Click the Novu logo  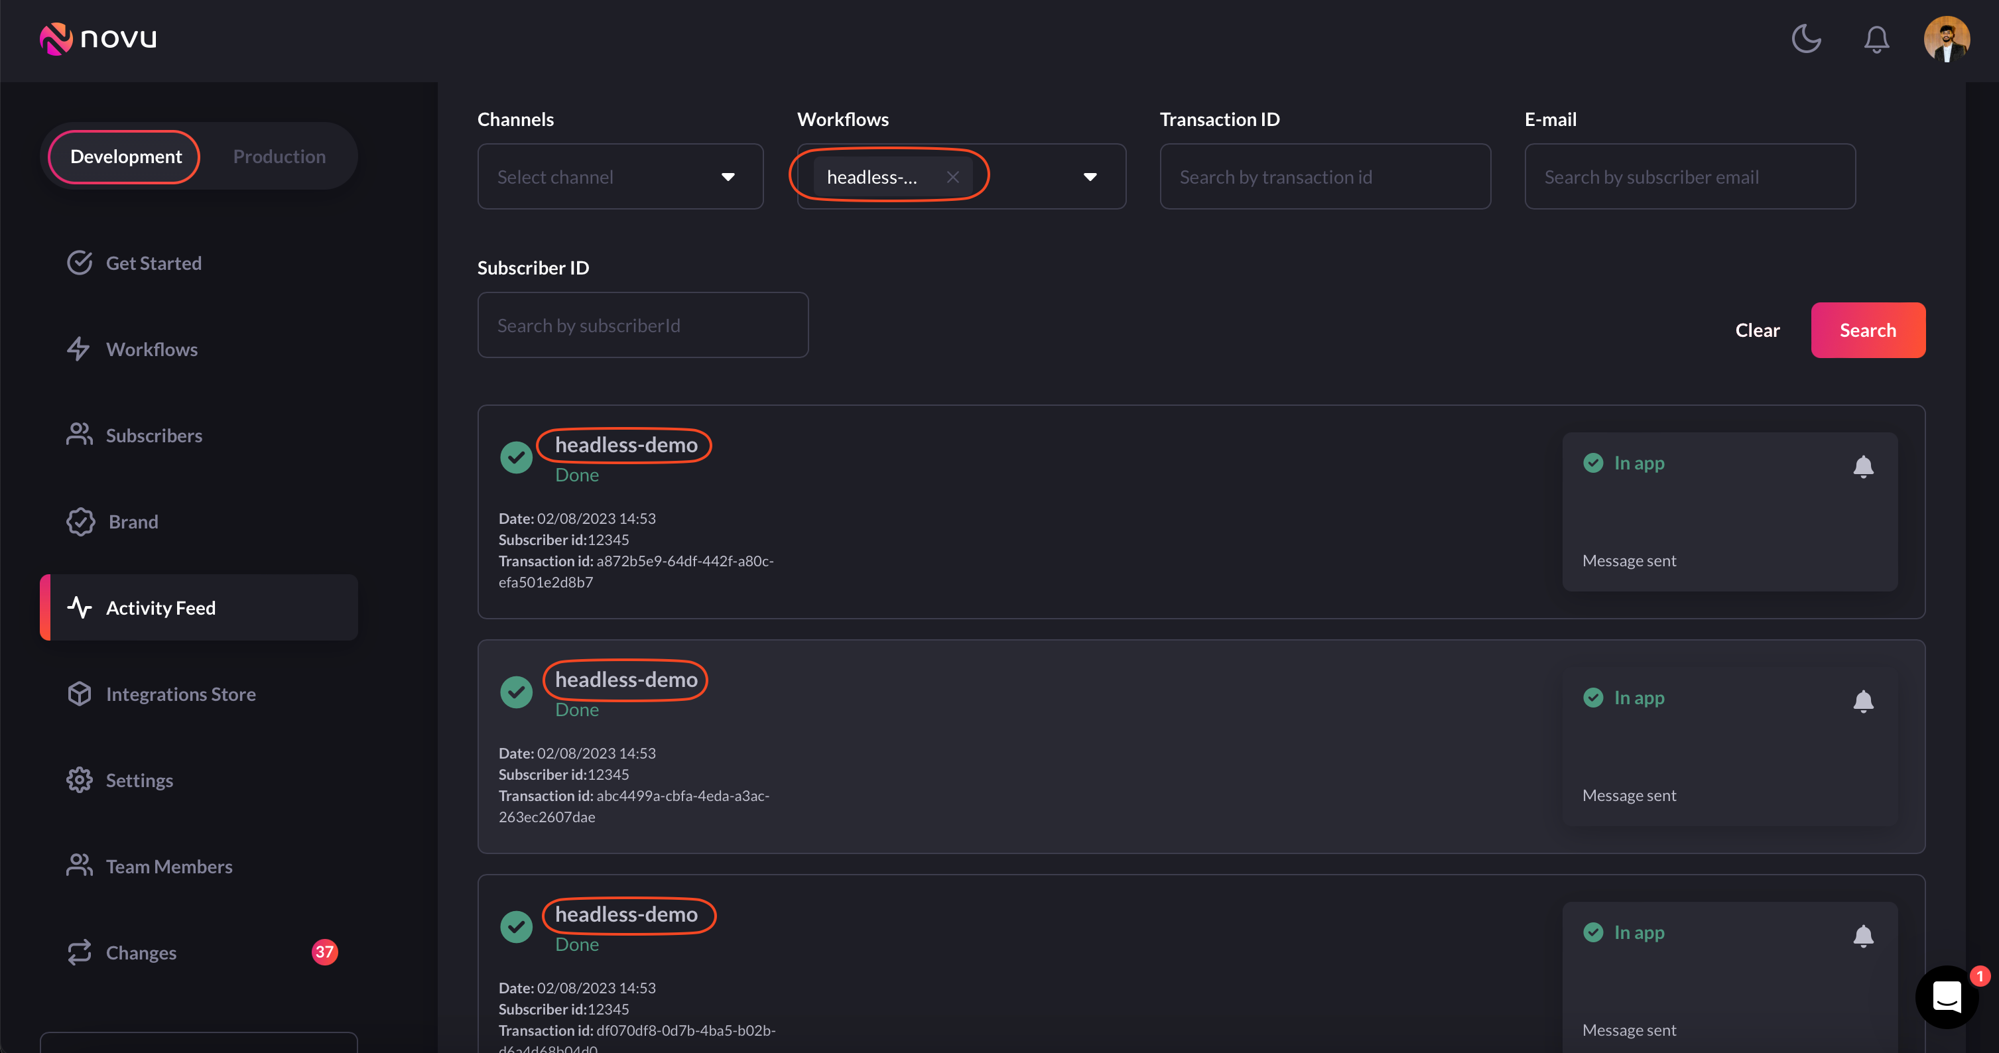pyautogui.click(x=97, y=38)
